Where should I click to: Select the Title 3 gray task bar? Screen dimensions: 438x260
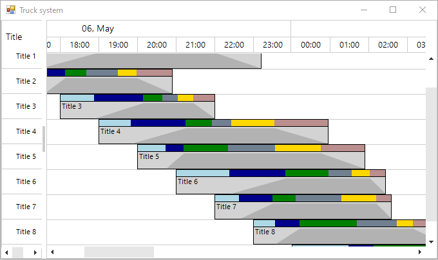[x=137, y=110]
